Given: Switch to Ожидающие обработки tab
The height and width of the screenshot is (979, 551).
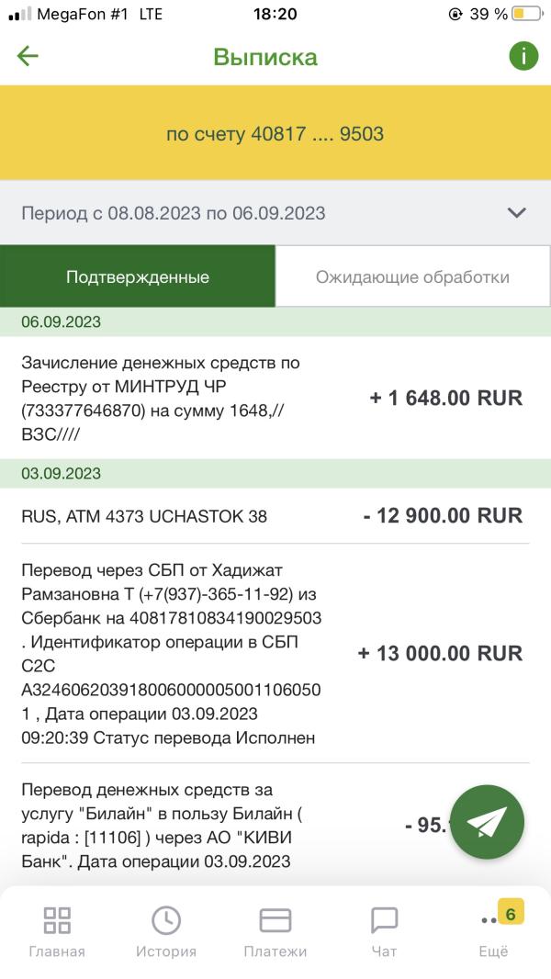Looking at the screenshot, I should 412,276.
